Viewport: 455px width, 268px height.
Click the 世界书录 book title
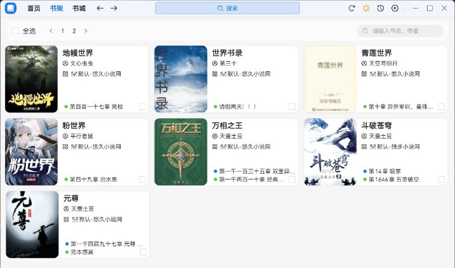pyautogui.click(x=227, y=53)
